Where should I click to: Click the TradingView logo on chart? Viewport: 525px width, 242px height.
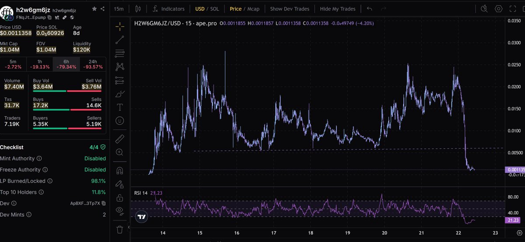[141, 217]
